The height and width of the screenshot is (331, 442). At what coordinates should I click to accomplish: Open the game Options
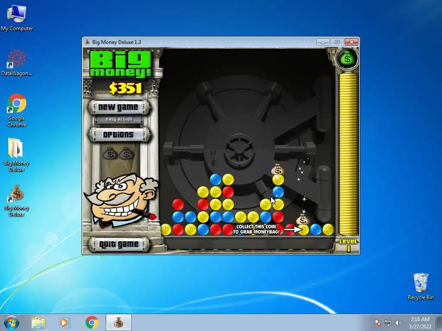(119, 134)
